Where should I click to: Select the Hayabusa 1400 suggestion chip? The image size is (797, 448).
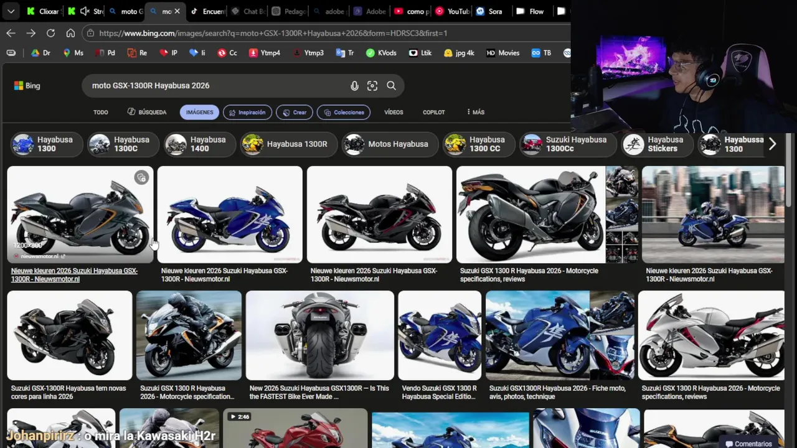click(x=199, y=144)
